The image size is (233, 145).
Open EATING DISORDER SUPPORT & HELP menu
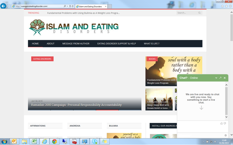(x=116, y=44)
